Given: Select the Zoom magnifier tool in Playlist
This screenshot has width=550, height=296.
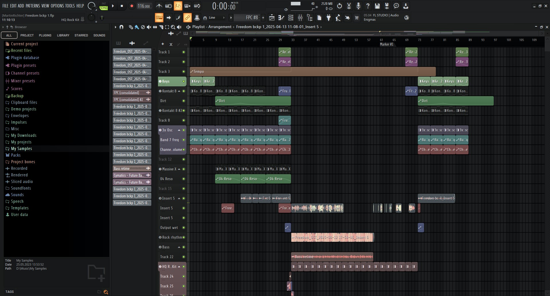Looking at the screenshot, I should coord(173,27).
